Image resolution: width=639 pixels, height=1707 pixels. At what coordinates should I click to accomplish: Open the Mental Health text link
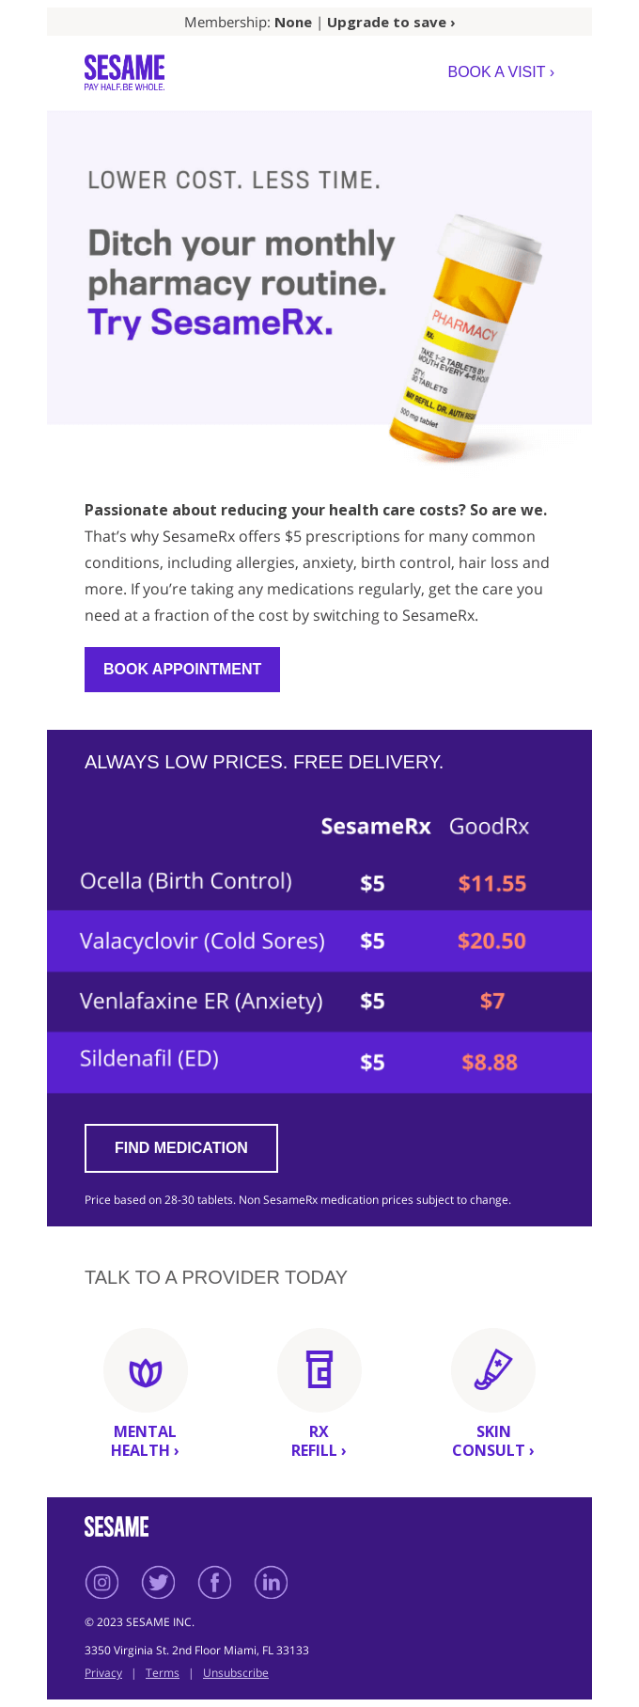point(145,1441)
